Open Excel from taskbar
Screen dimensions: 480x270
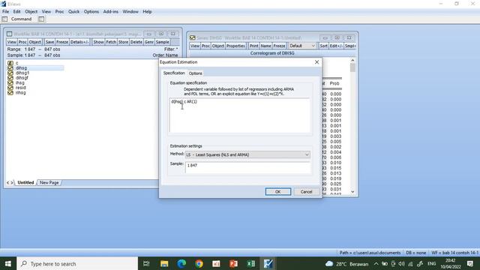click(251, 263)
